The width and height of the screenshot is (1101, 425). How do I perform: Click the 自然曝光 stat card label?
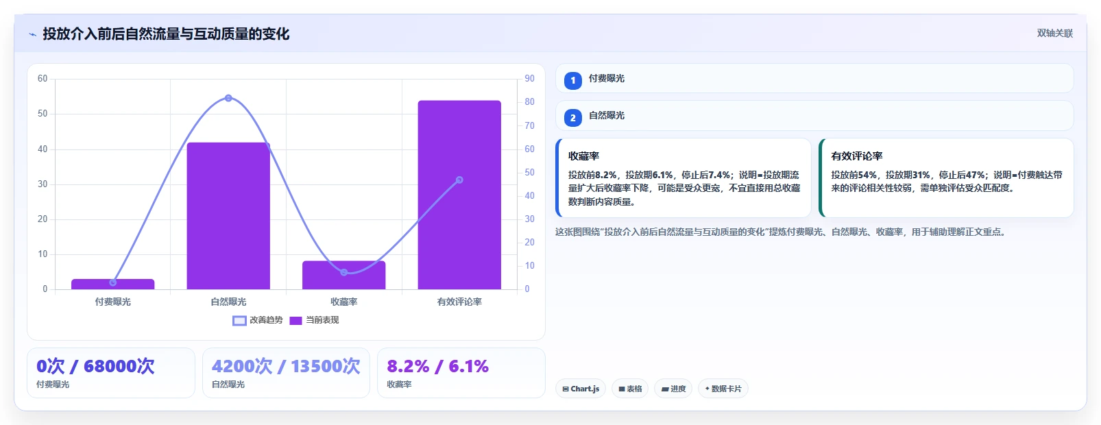coord(228,385)
